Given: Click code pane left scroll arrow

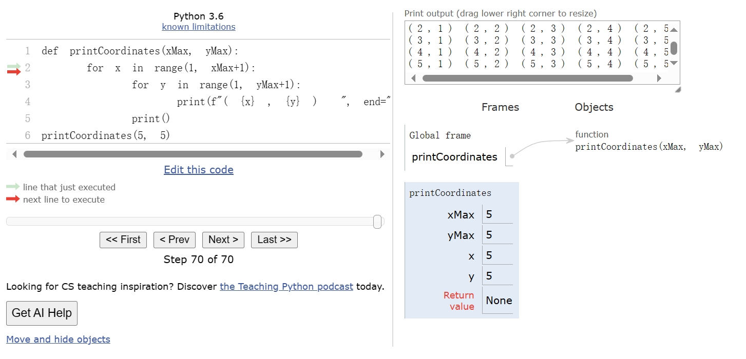Looking at the screenshot, I should (x=14, y=154).
